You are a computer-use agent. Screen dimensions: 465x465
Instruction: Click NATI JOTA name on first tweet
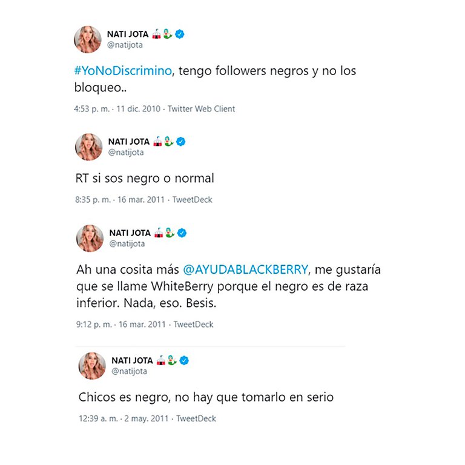[x=128, y=34]
